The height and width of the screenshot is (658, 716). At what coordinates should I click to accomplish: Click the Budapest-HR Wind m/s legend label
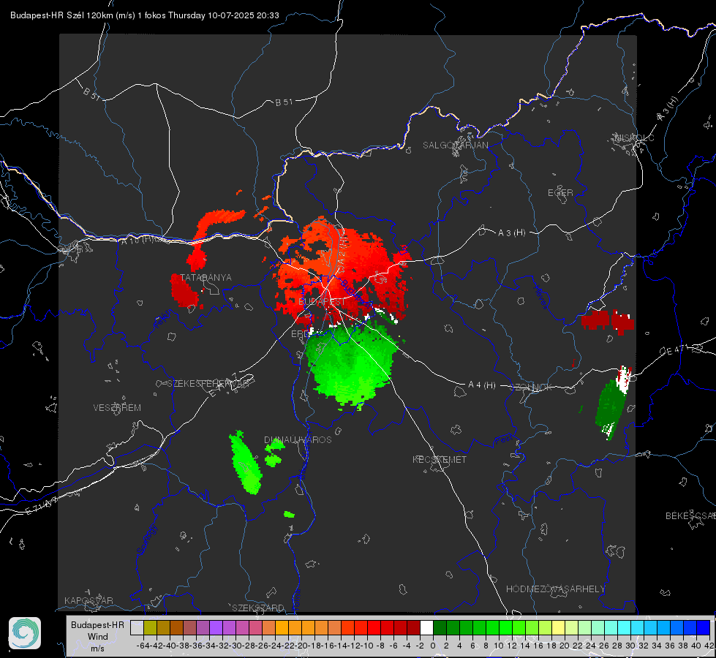[x=98, y=636]
